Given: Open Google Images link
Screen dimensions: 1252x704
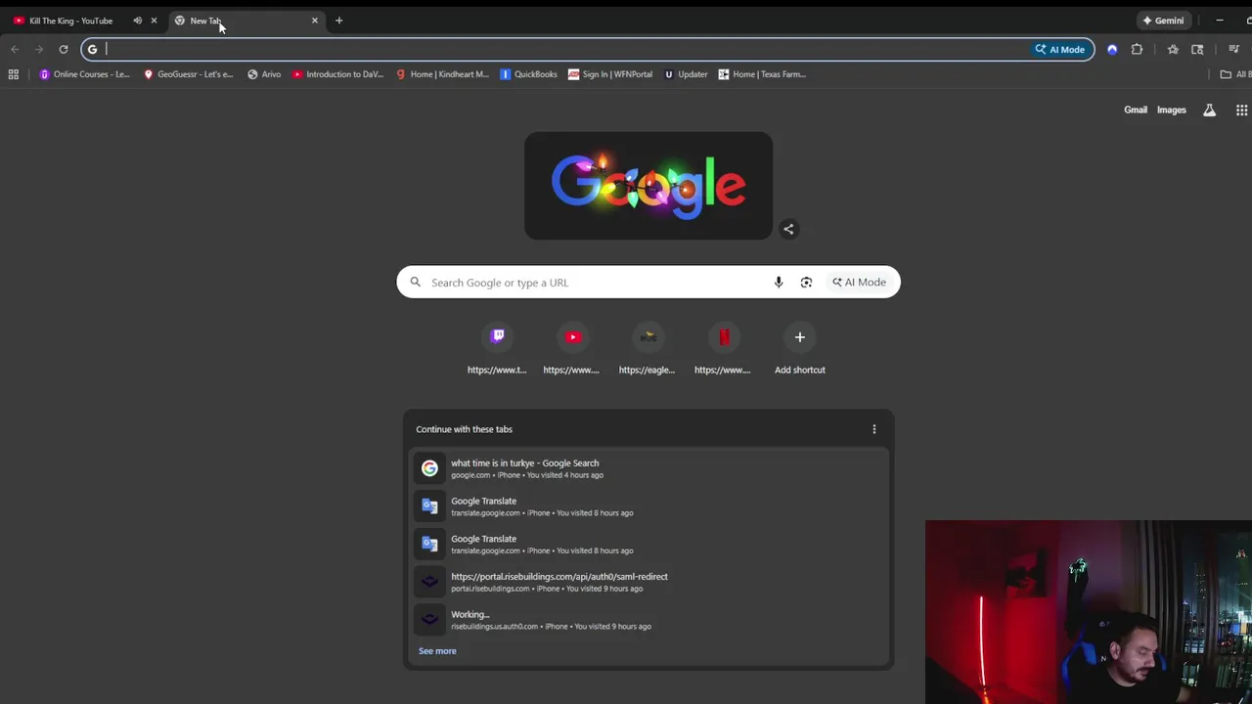Looking at the screenshot, I should pyautogui.click(x=1171, y=110).
